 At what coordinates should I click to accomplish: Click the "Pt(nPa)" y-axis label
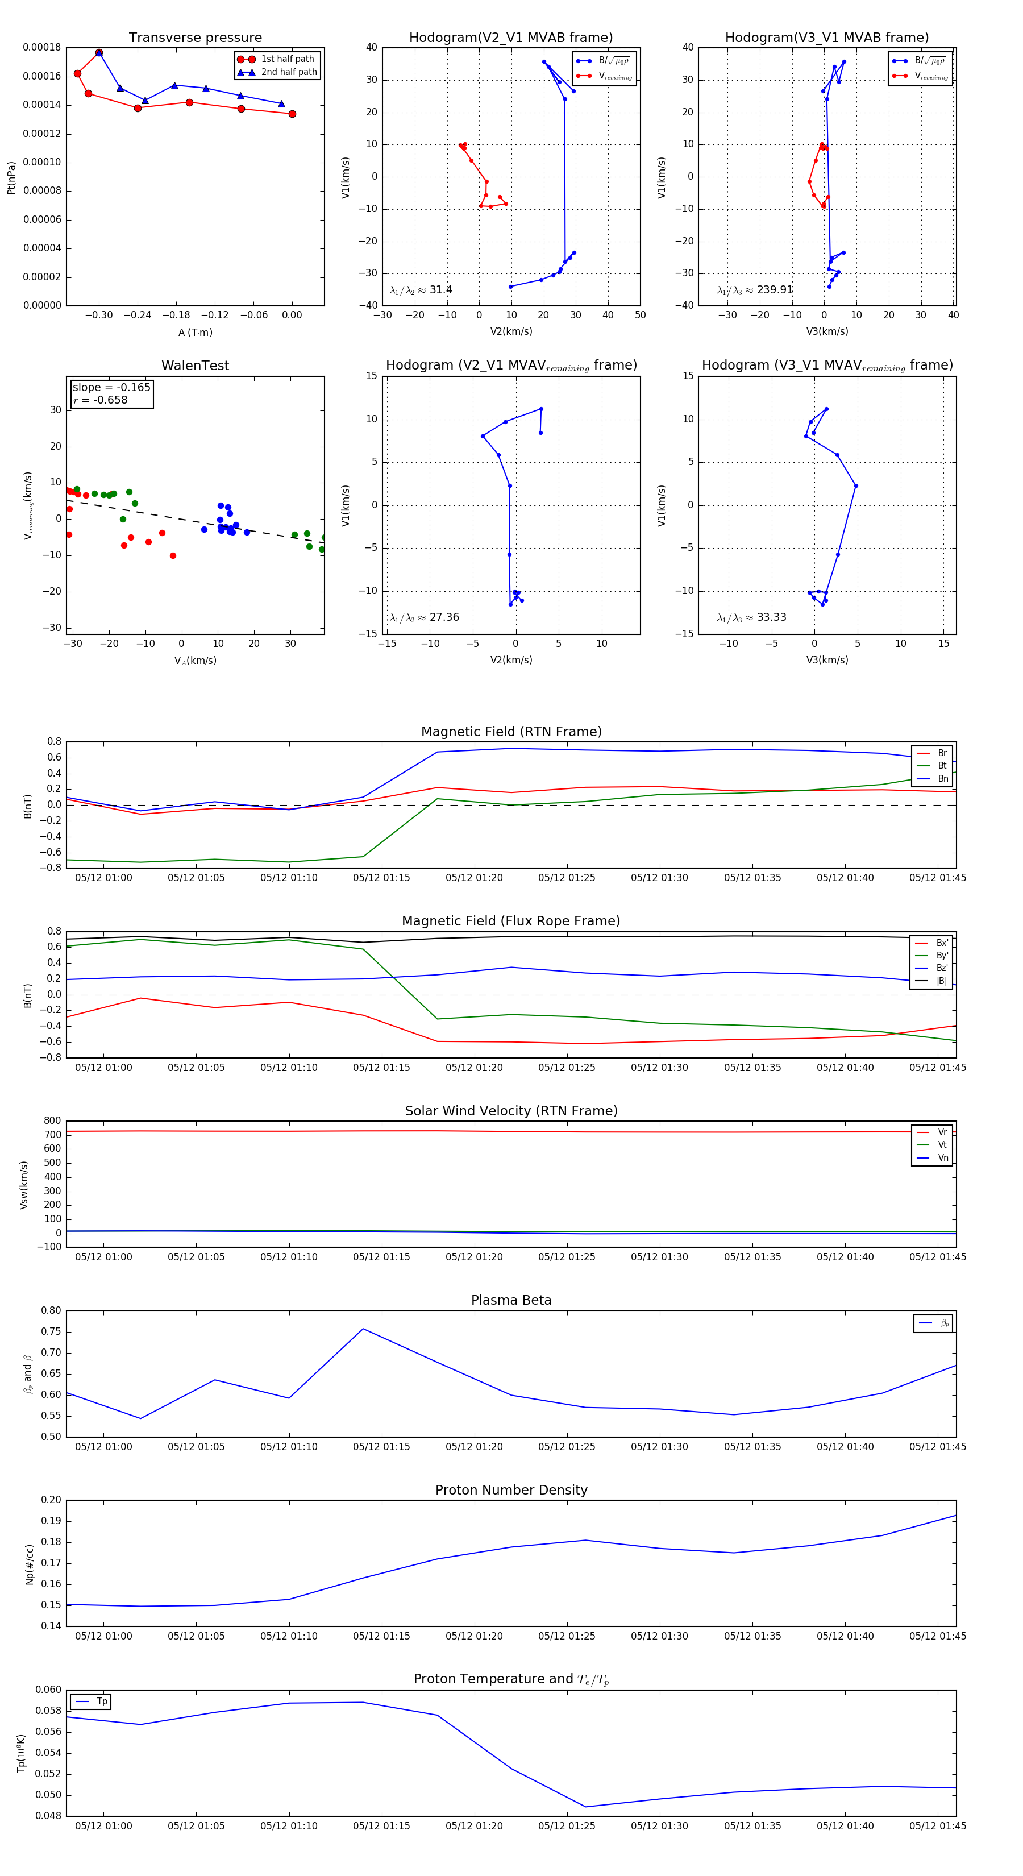(11, 178)
